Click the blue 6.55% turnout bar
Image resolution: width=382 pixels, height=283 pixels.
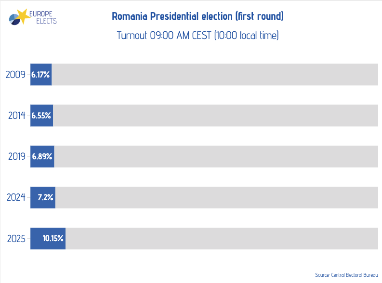[x=41, y=116]
